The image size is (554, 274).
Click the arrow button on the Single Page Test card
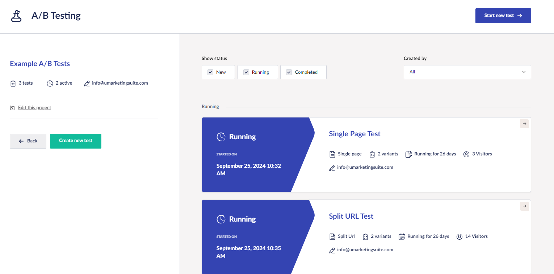[524, 123]
